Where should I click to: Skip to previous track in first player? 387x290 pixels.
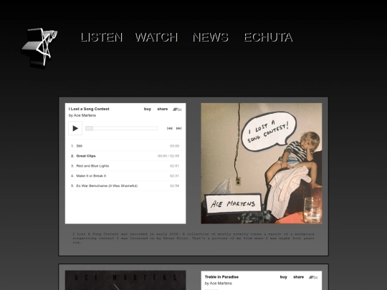point(170,128)
